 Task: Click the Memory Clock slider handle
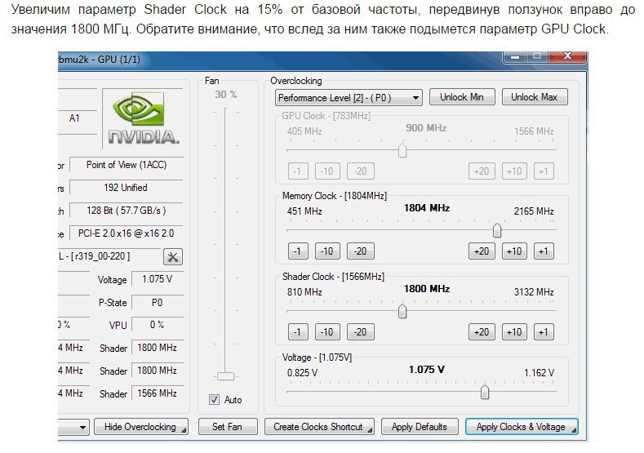[x=496, y=231]
